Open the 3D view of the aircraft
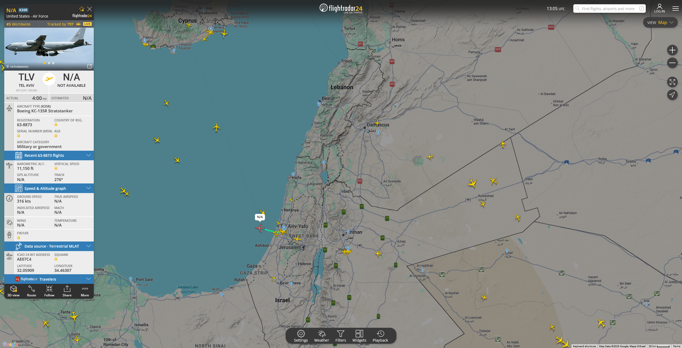682x348 pixels. tap(14, 291)
